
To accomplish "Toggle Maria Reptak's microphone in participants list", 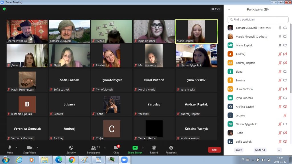I will click(x=280, y=45).
